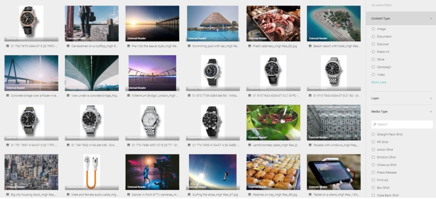Tick the Straight Pack Shot checkbox
436x199 pixels.
373,134
